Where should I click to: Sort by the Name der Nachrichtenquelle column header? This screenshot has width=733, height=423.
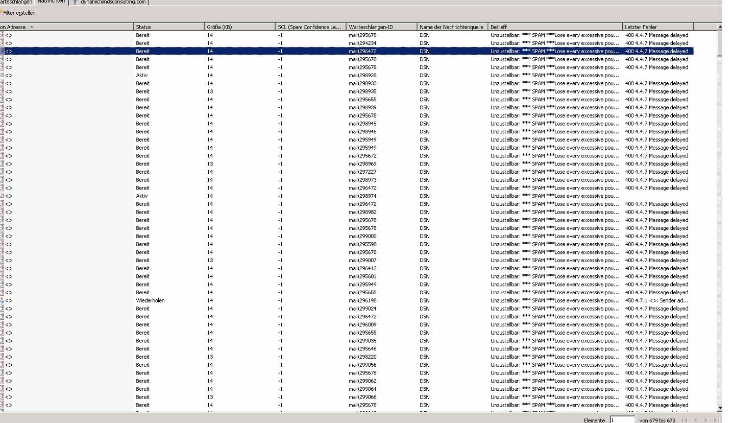tap(452, 27)
